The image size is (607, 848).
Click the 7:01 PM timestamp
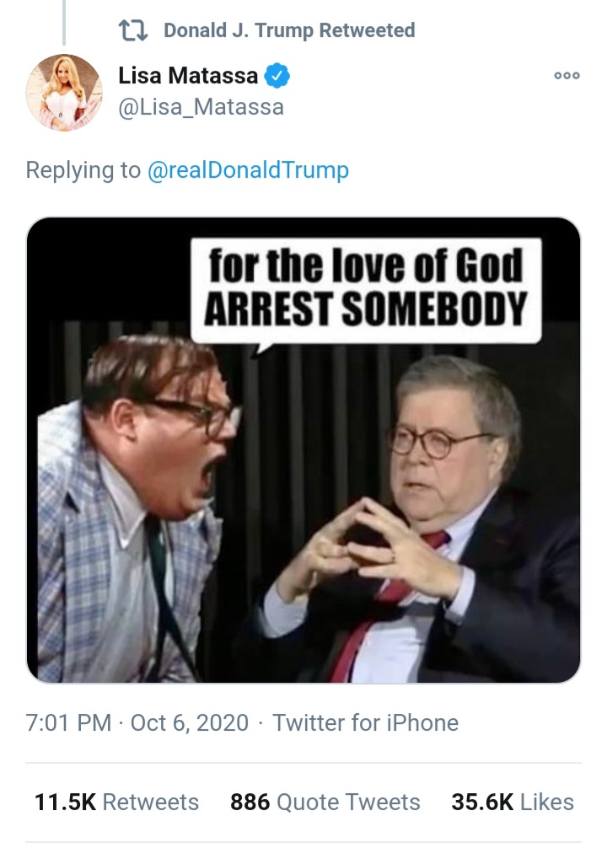68,723
